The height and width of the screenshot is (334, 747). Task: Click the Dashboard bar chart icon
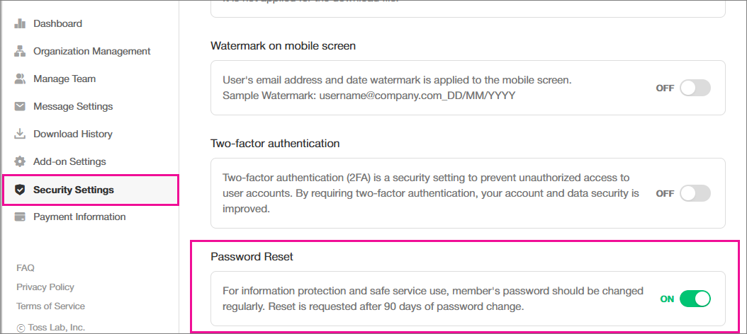tap(20, 23)
